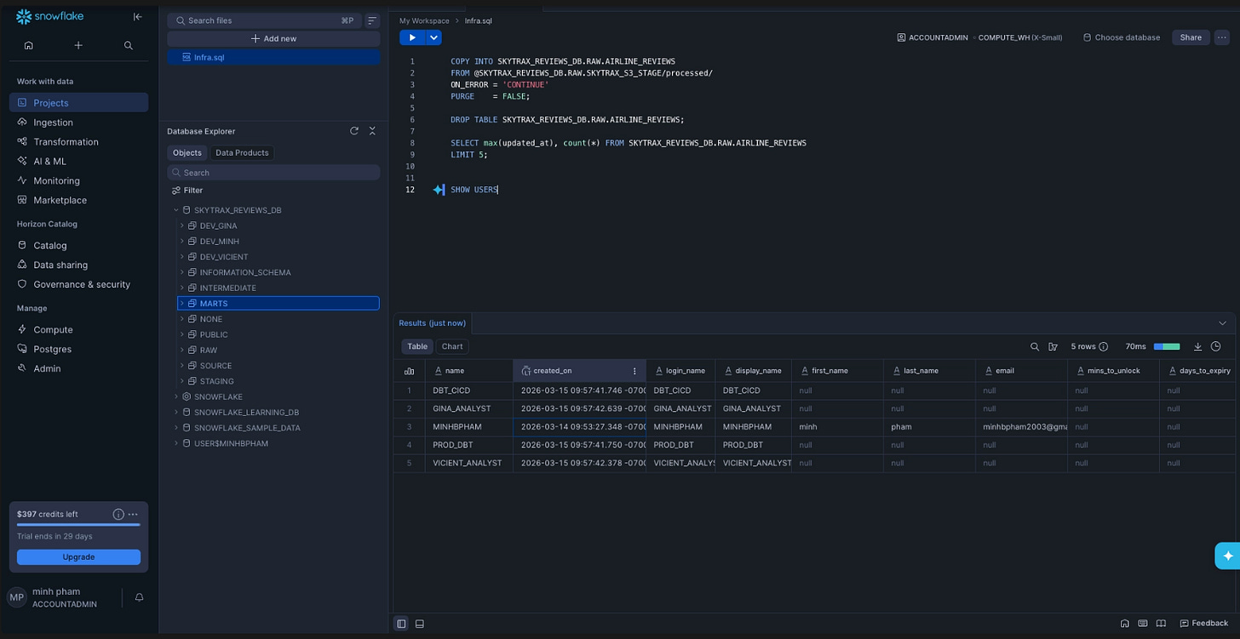The image size is (1240, 639).
Task: Click Add new file button
Action: point(273,39)
